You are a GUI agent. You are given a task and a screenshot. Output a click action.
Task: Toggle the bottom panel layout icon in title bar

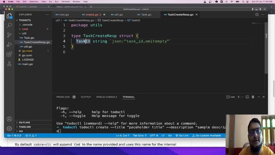[257, 9]
